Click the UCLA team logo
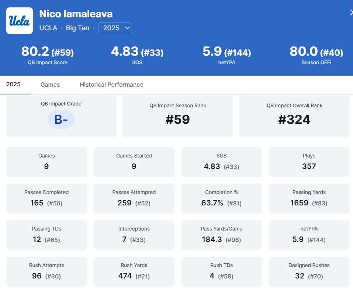353x291 pixels. pos(20,21)
